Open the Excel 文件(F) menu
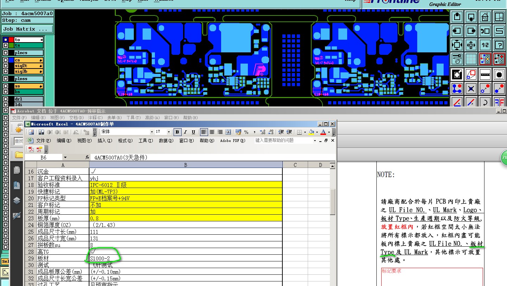This screenshot has height=286, width=507. point(44,141)
